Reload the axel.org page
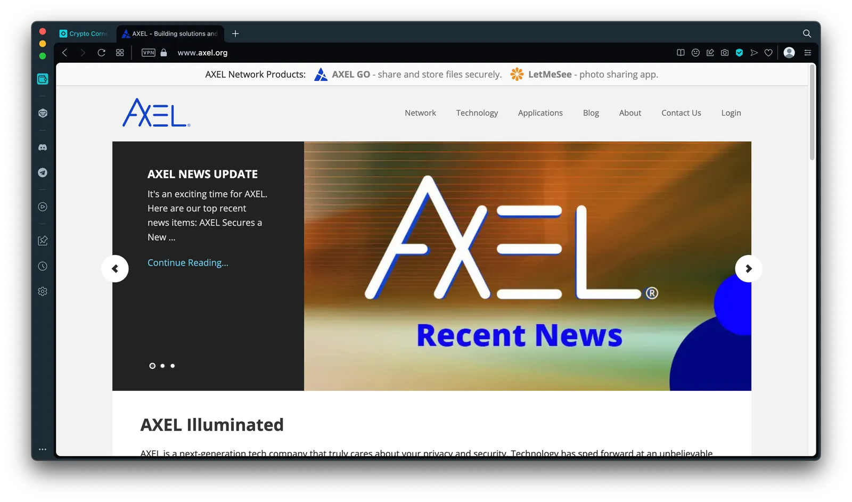This screenshot has height=502, width=852. pyautogui.click(x=101, y=53)
